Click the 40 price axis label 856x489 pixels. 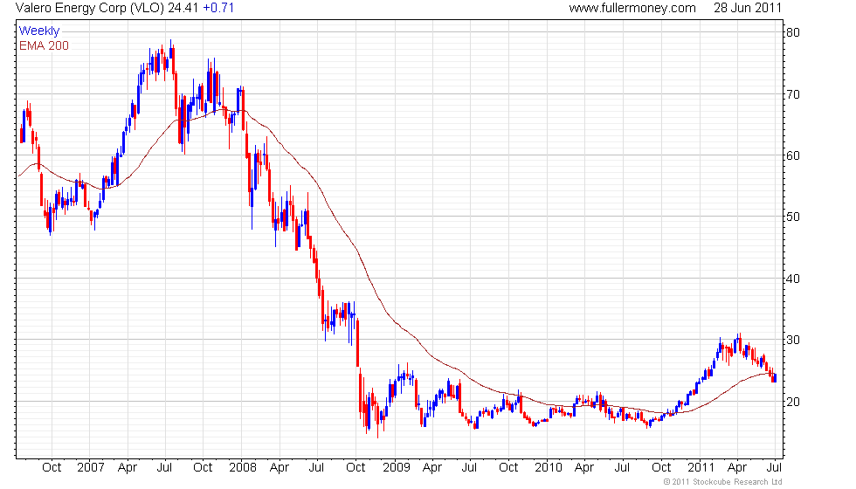click(793, 279)
